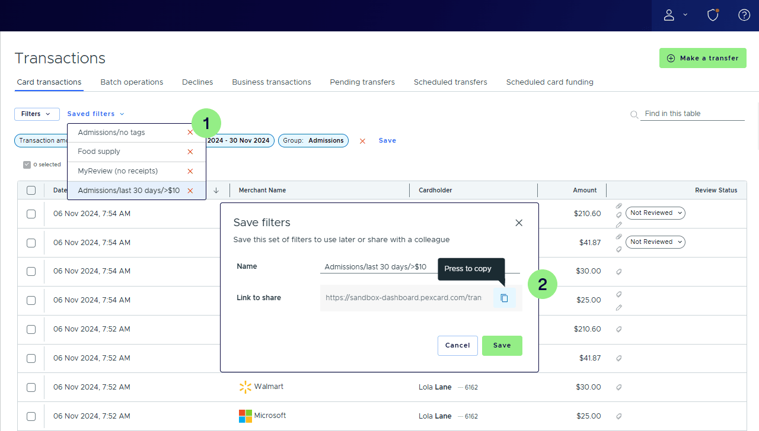The image size is (759, 431).
Task: Go to Pending transfers tab
Action: (x=362, y=82)
